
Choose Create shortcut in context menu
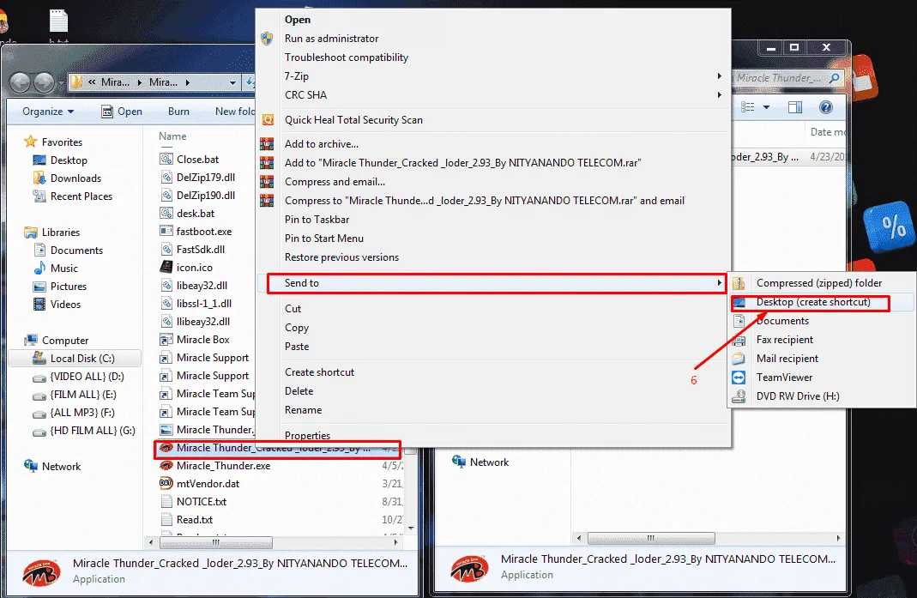(494, 372)
